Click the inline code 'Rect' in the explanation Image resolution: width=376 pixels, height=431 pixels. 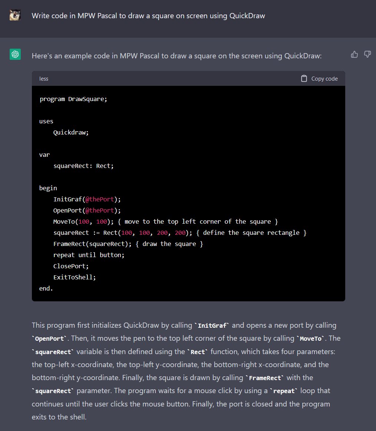click(198, 352)
